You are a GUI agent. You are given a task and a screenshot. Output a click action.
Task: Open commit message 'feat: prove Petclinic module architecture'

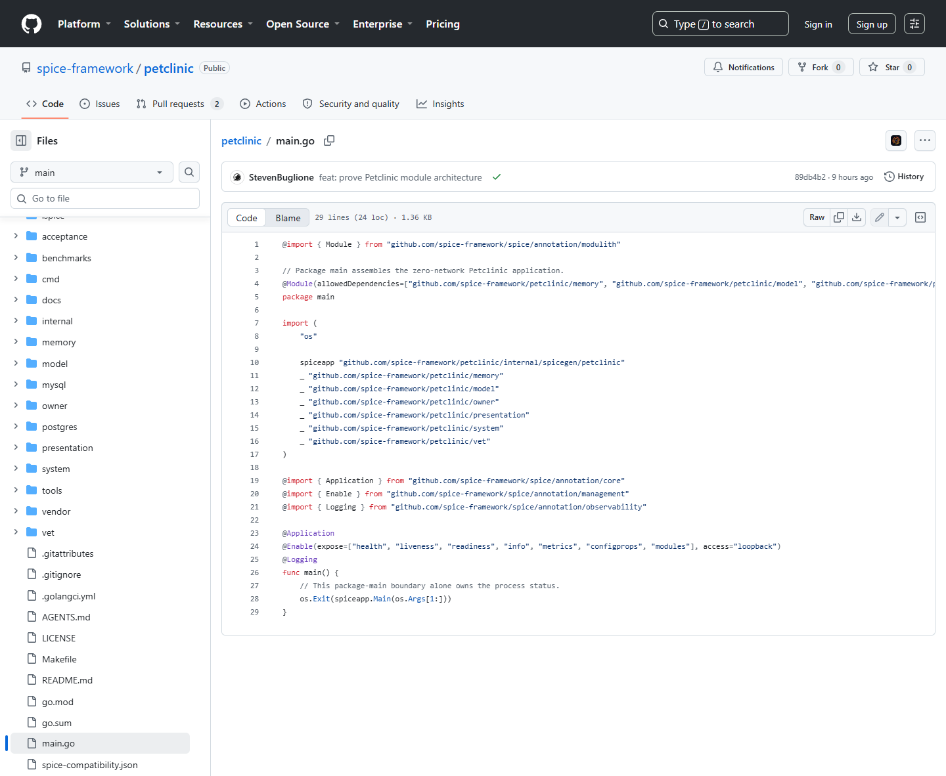click(400, 177)
